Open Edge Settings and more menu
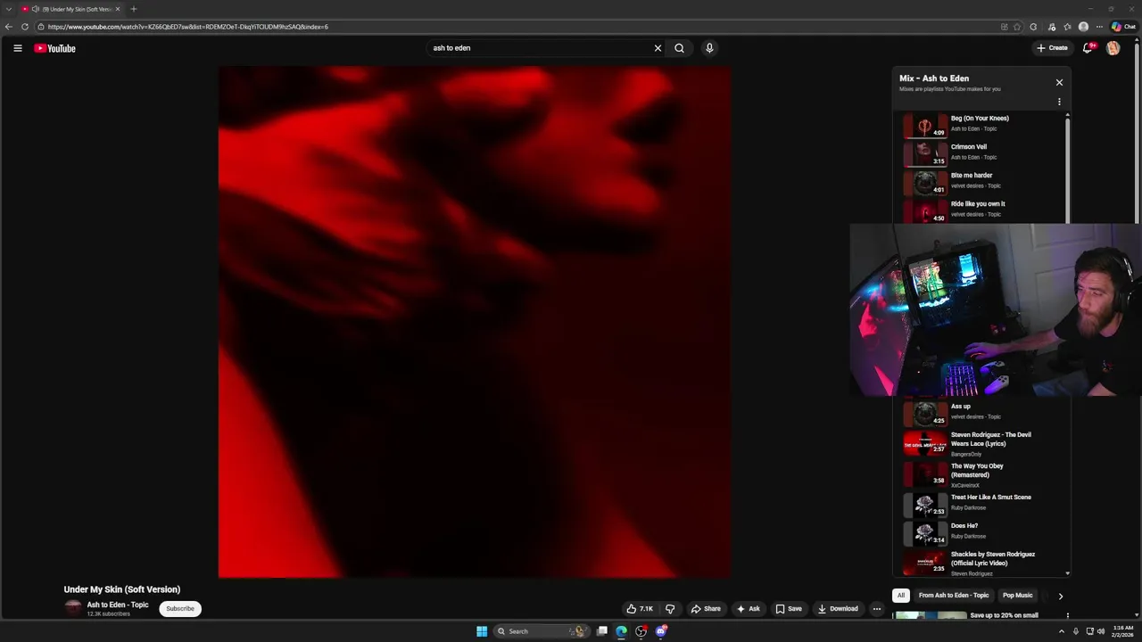The image size is (1142, 642). [x=1099, y=27]
